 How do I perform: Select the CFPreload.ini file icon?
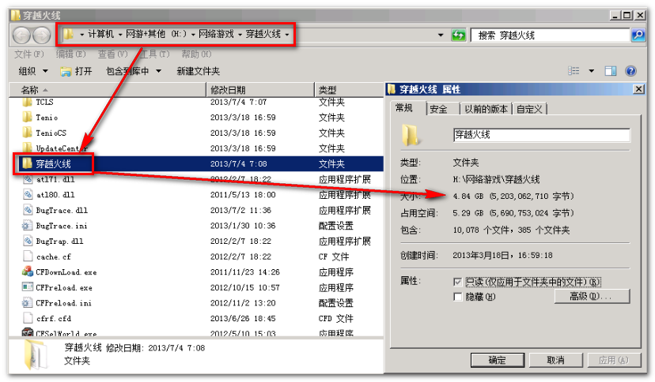pyautogui.click(x=27, y=303)
